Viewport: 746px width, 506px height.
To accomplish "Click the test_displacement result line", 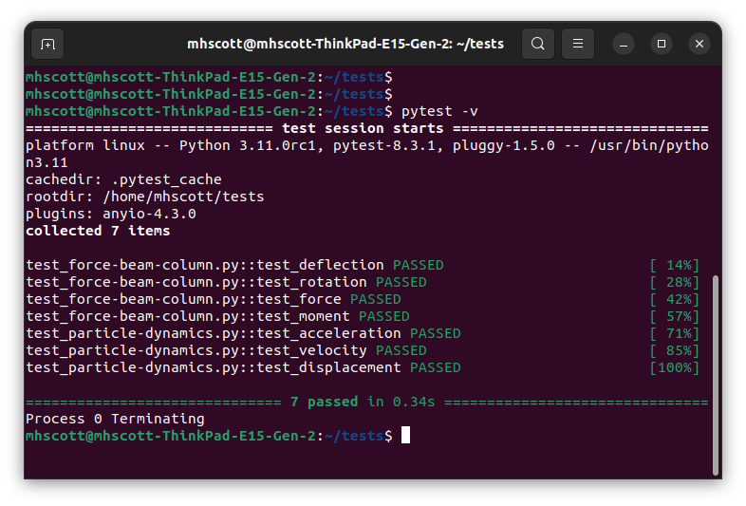I will 243,367.
